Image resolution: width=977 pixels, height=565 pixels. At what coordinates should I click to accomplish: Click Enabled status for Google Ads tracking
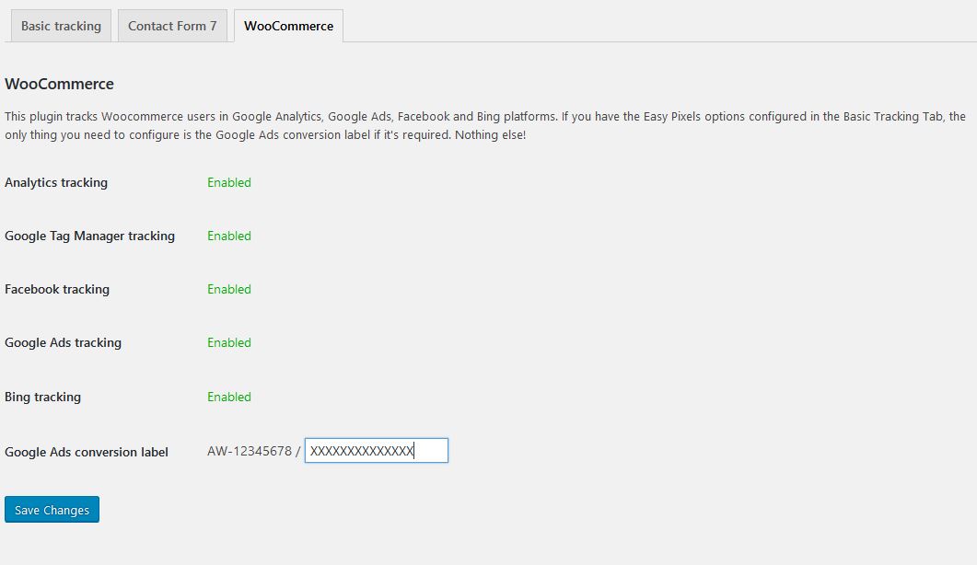(x=229, y=342)
